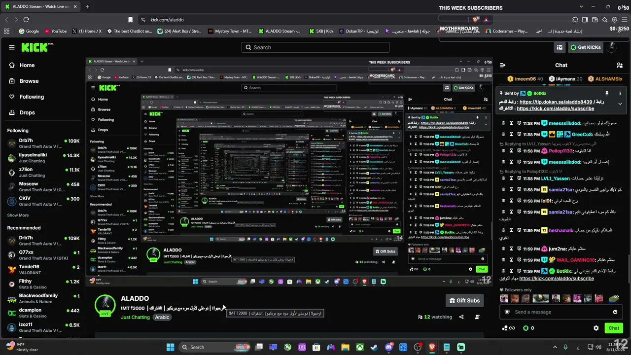The width and height of the screenshot is (631, 355).
Task: Bookmark this page icon in address bar
Action: tap(130, 20)
